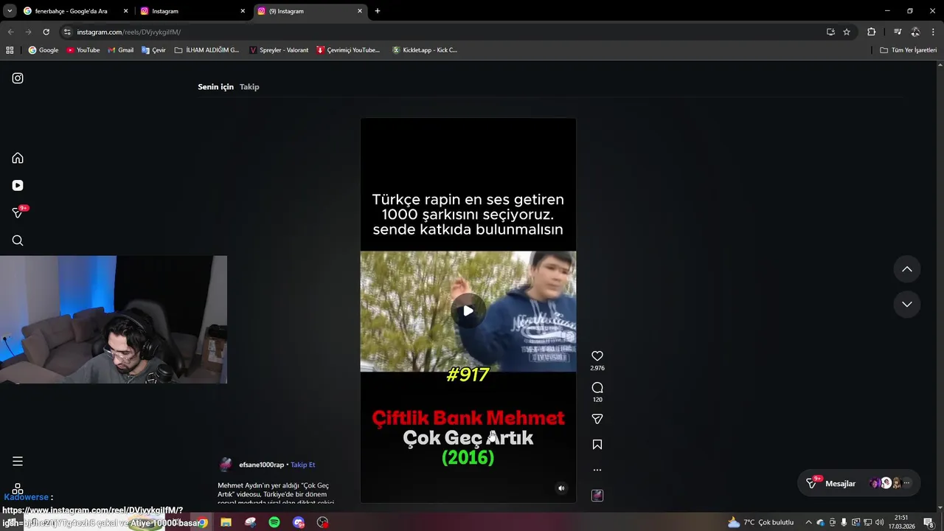Open Çevir bookmark

click(153, 50)
